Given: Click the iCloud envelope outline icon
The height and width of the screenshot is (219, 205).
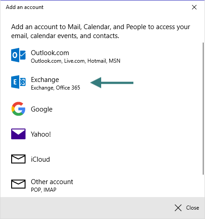Looking at the screenshot, I should [x=18, y=159].
